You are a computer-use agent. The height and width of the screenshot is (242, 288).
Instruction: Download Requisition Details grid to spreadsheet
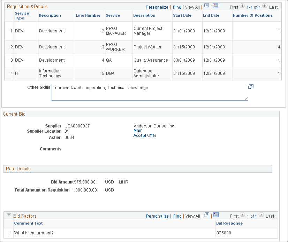pyautogui.click(x=215, y=6)
